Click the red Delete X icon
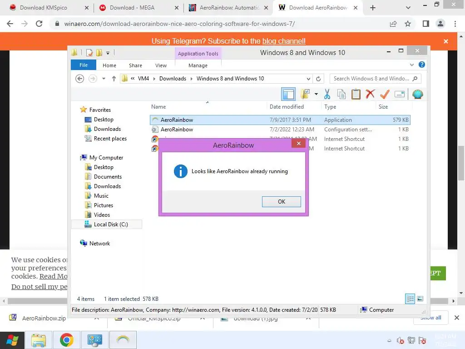 pyautogui.click(x=370, y=94)
